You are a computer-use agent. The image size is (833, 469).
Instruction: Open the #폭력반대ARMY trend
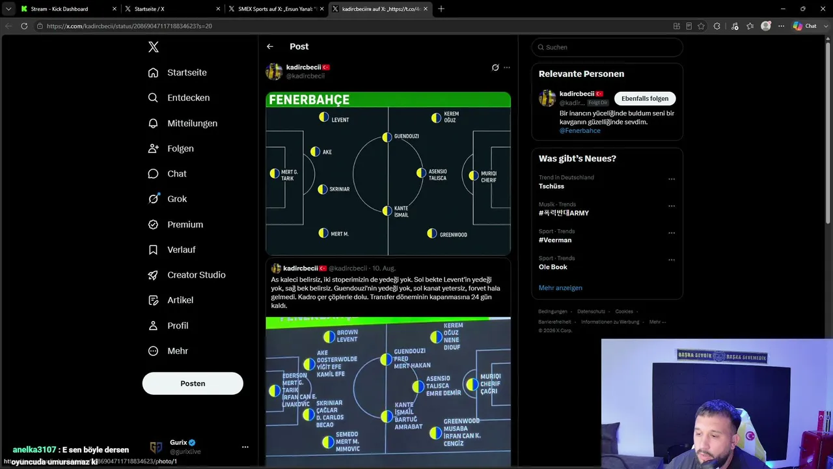(564, 213)
